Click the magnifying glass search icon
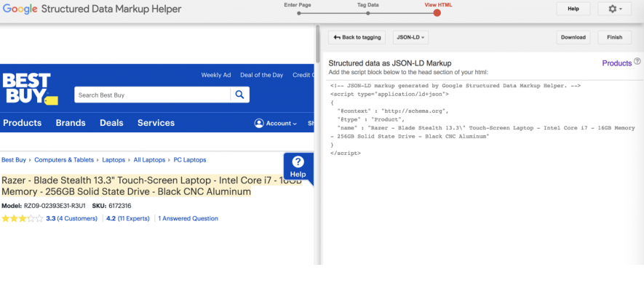 240,95
